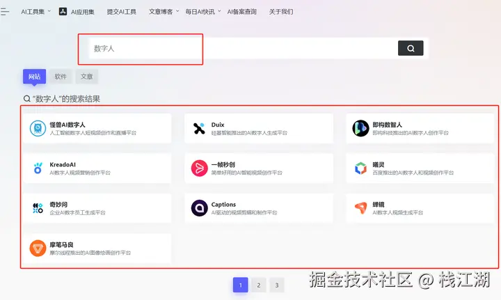Open the 一帧秒创 title link

pos(223,164)
